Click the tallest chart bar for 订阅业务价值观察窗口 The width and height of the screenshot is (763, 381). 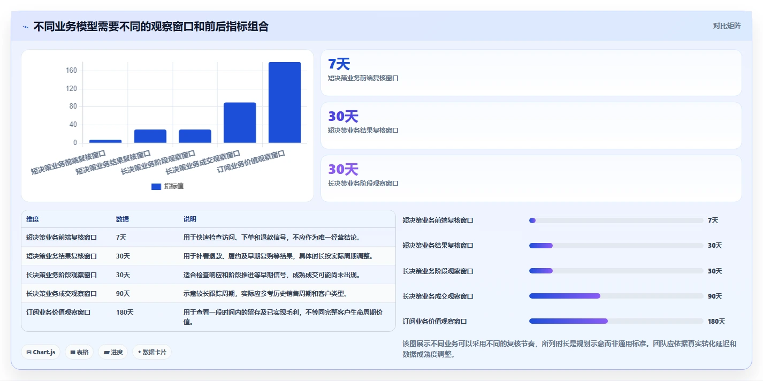285,102
